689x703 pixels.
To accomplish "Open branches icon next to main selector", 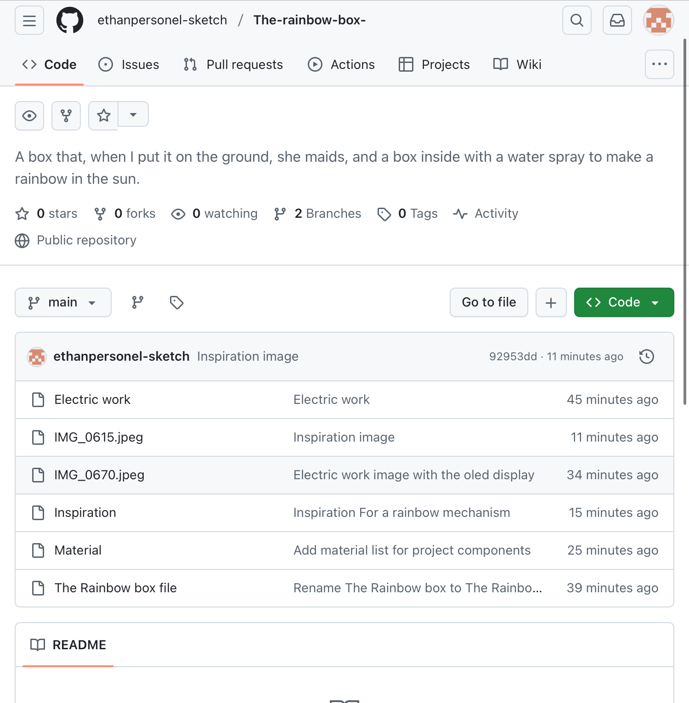I will [138, 302].
